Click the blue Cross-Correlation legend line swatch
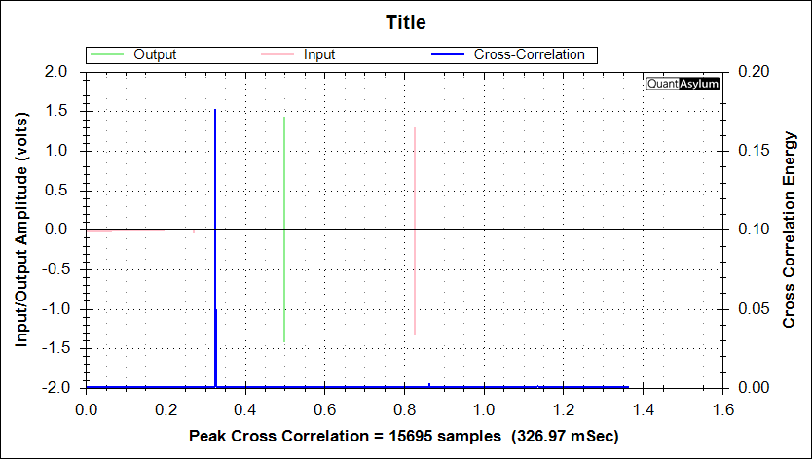 (x=448, y=54)
